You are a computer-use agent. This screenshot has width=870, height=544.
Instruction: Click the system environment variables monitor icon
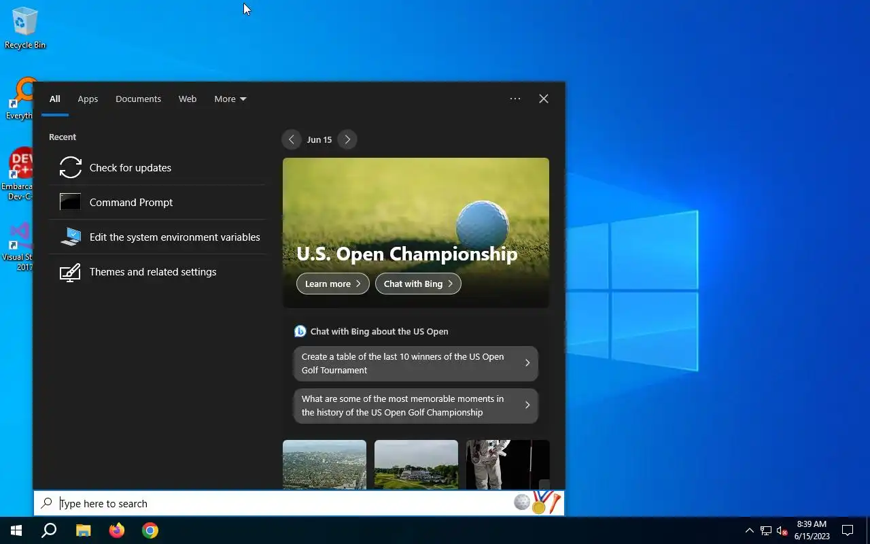tap(71, 237)
